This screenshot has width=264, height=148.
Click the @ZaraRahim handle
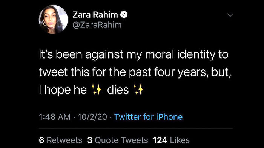pyautogui.click(x=97, y=25)
